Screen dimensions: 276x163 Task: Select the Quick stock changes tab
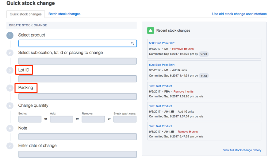coord(25,14)
